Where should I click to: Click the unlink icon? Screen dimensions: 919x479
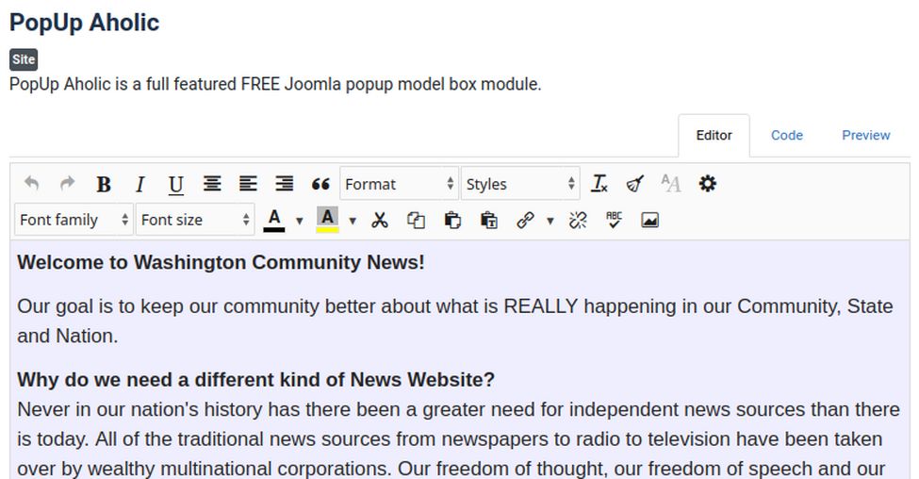click(578, 220)
